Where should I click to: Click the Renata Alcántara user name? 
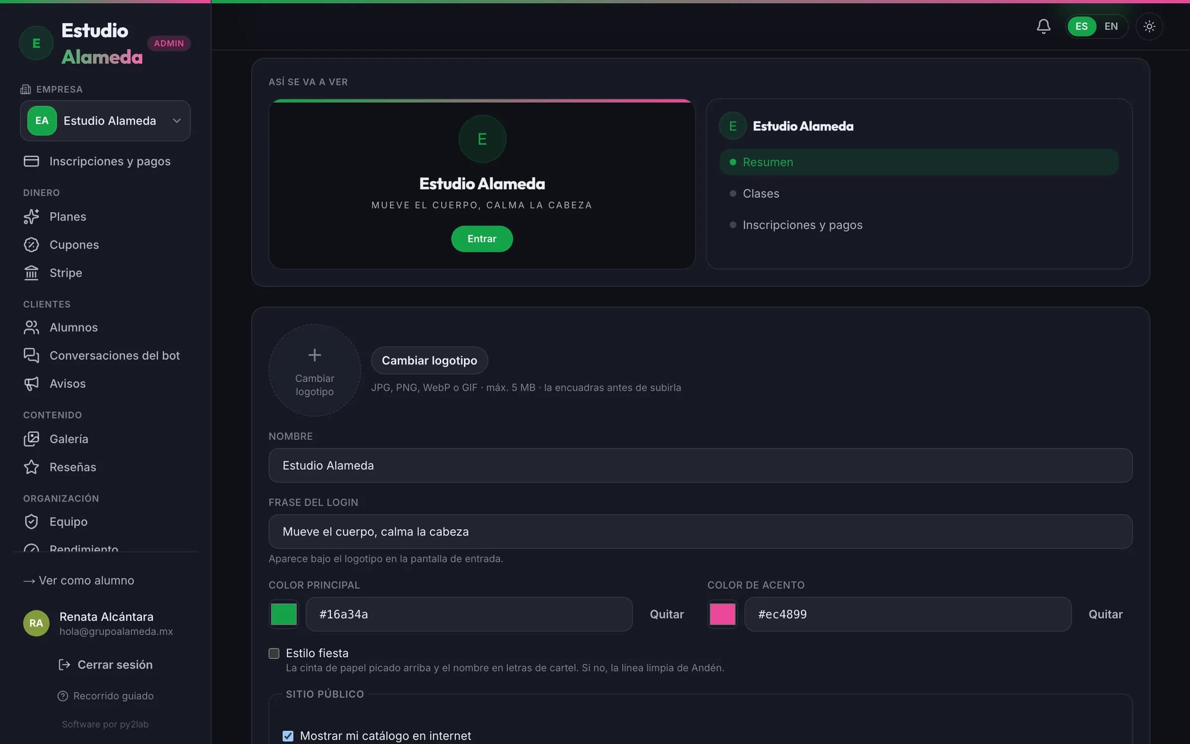pos(106,617)
